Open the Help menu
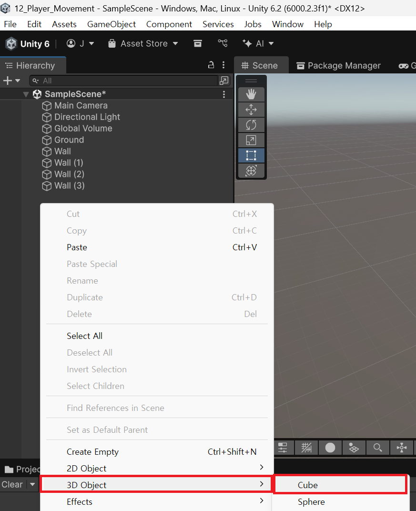Image resolution: width=416 pixels, height=511 pixels. click(x=323, y=24)
